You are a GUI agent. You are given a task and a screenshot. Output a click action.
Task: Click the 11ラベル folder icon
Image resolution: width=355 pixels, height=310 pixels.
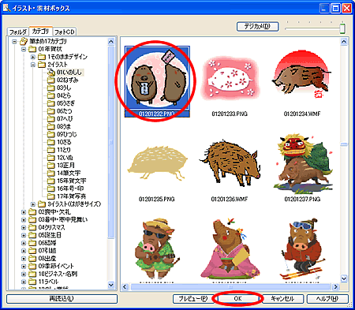[32, 282]
